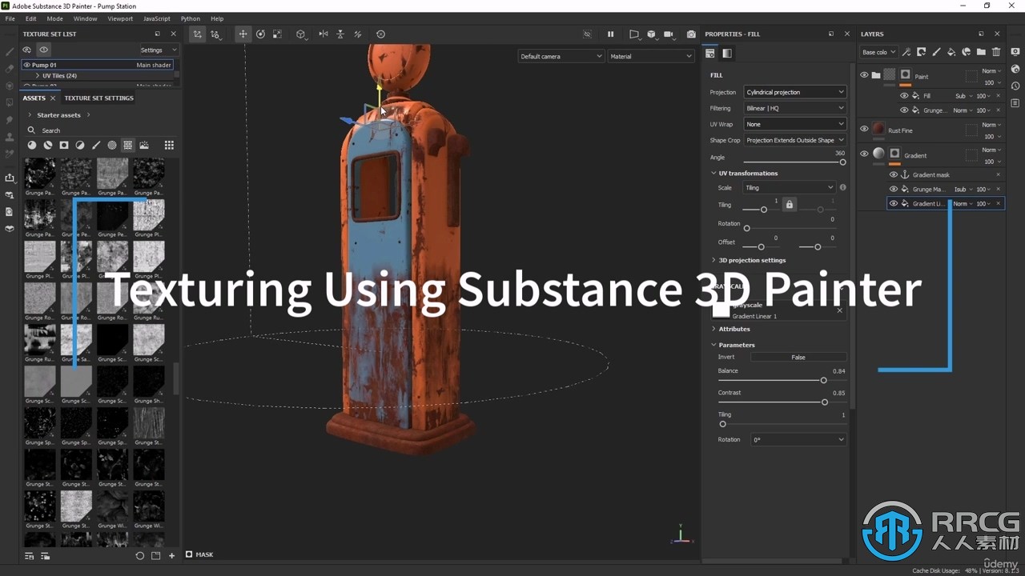Switch assets to grid view icon
Viewport: 1025px width, 576px height.
(x=169, y=145)
